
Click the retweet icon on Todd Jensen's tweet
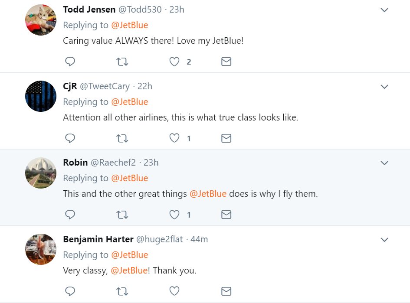coord(122,61)
